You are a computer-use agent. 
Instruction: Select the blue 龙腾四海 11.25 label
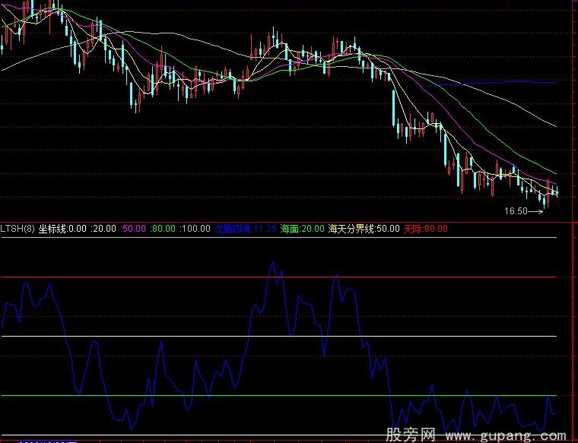tap(246, 229)
